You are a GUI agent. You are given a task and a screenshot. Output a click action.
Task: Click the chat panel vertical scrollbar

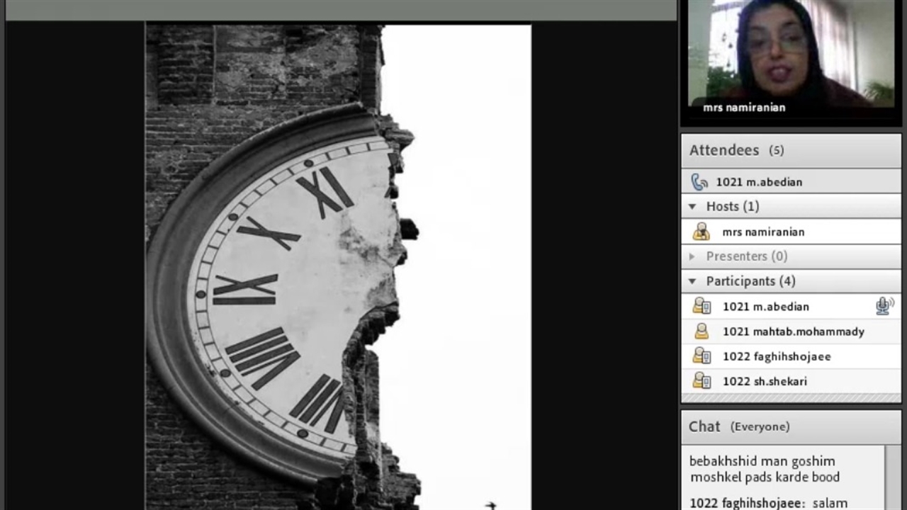[892, 477]
